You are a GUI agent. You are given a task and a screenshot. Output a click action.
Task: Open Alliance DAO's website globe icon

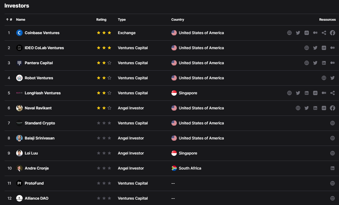[x=333, y=198]
